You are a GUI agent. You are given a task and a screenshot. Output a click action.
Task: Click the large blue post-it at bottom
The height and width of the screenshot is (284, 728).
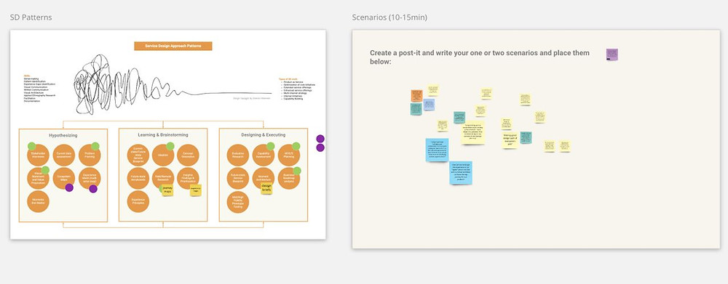(461, 173)
